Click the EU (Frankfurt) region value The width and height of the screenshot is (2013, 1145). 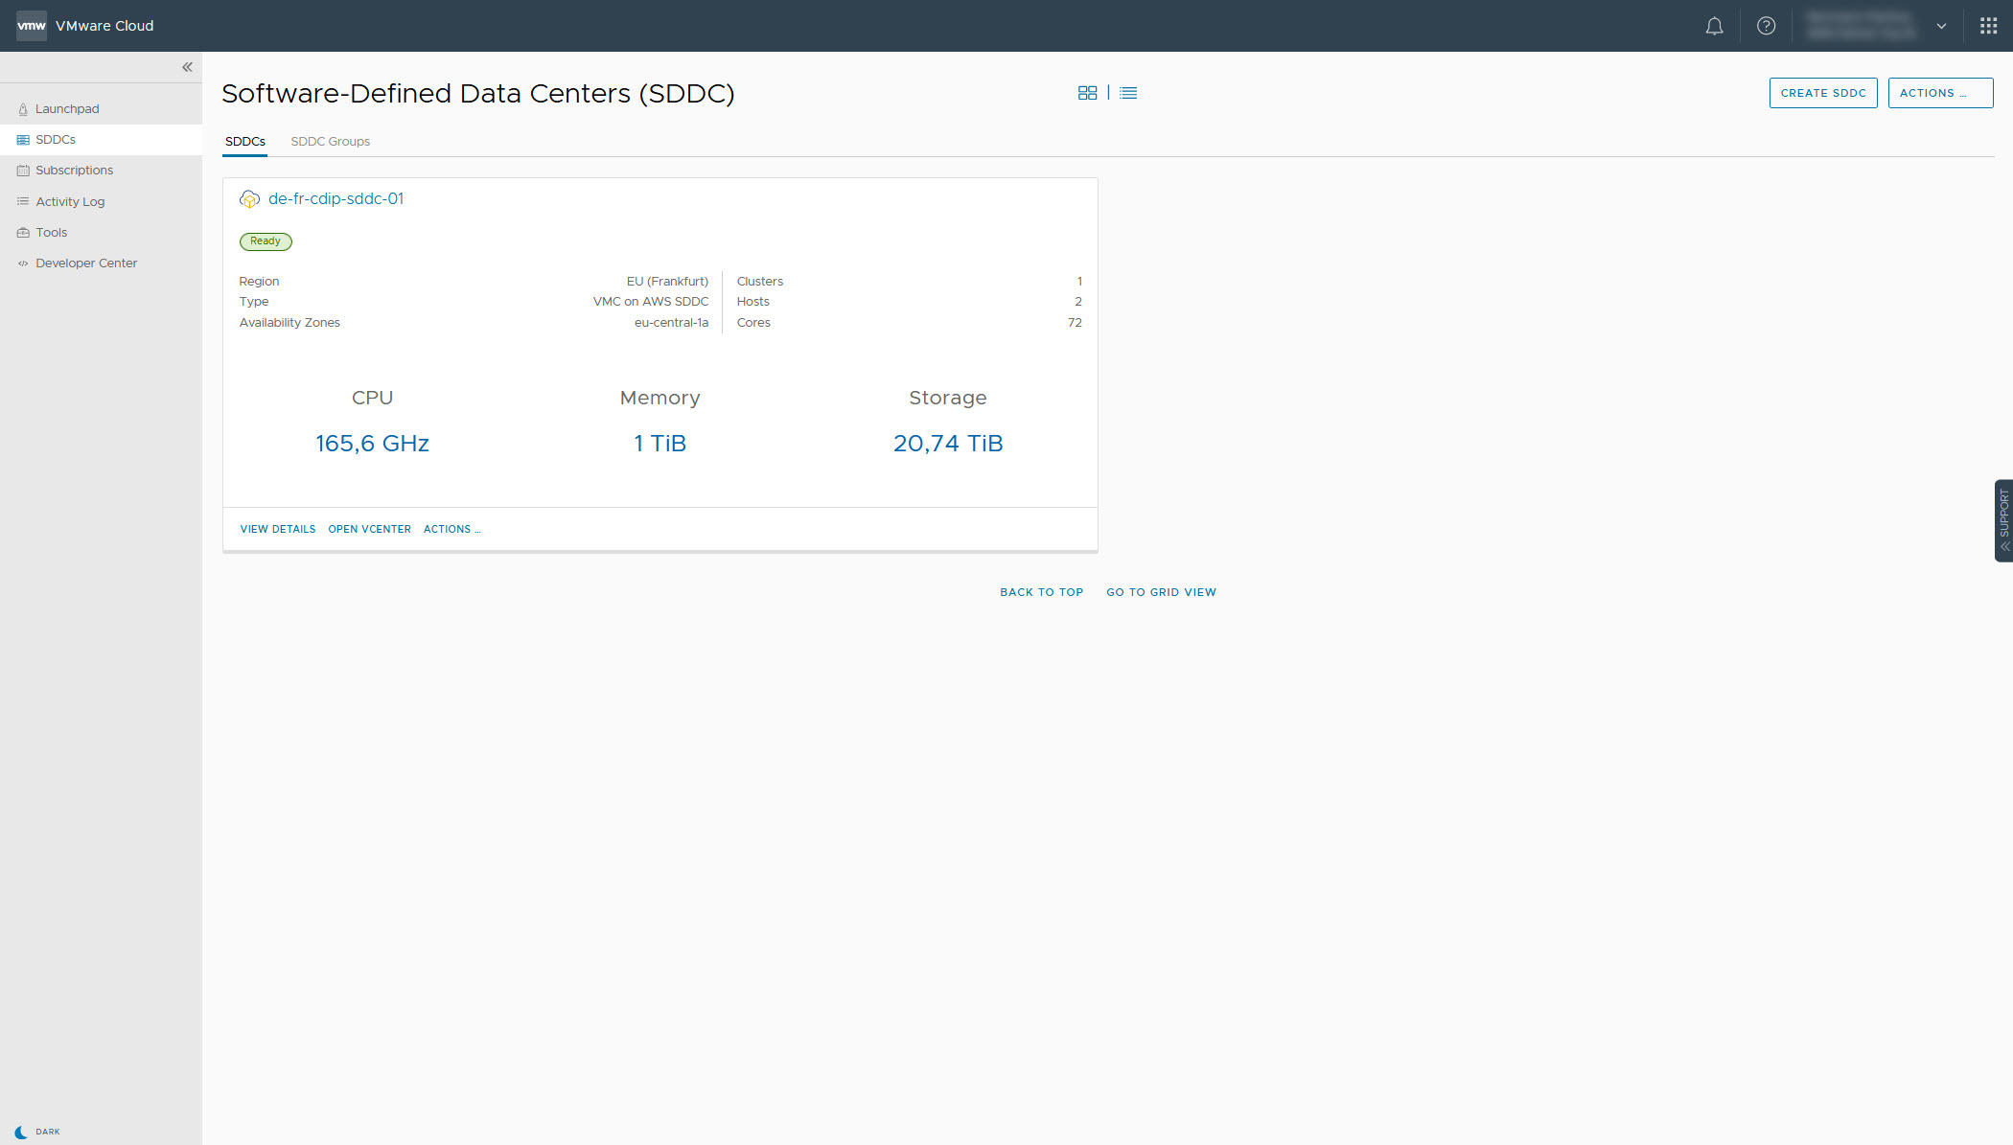(667, 282)
